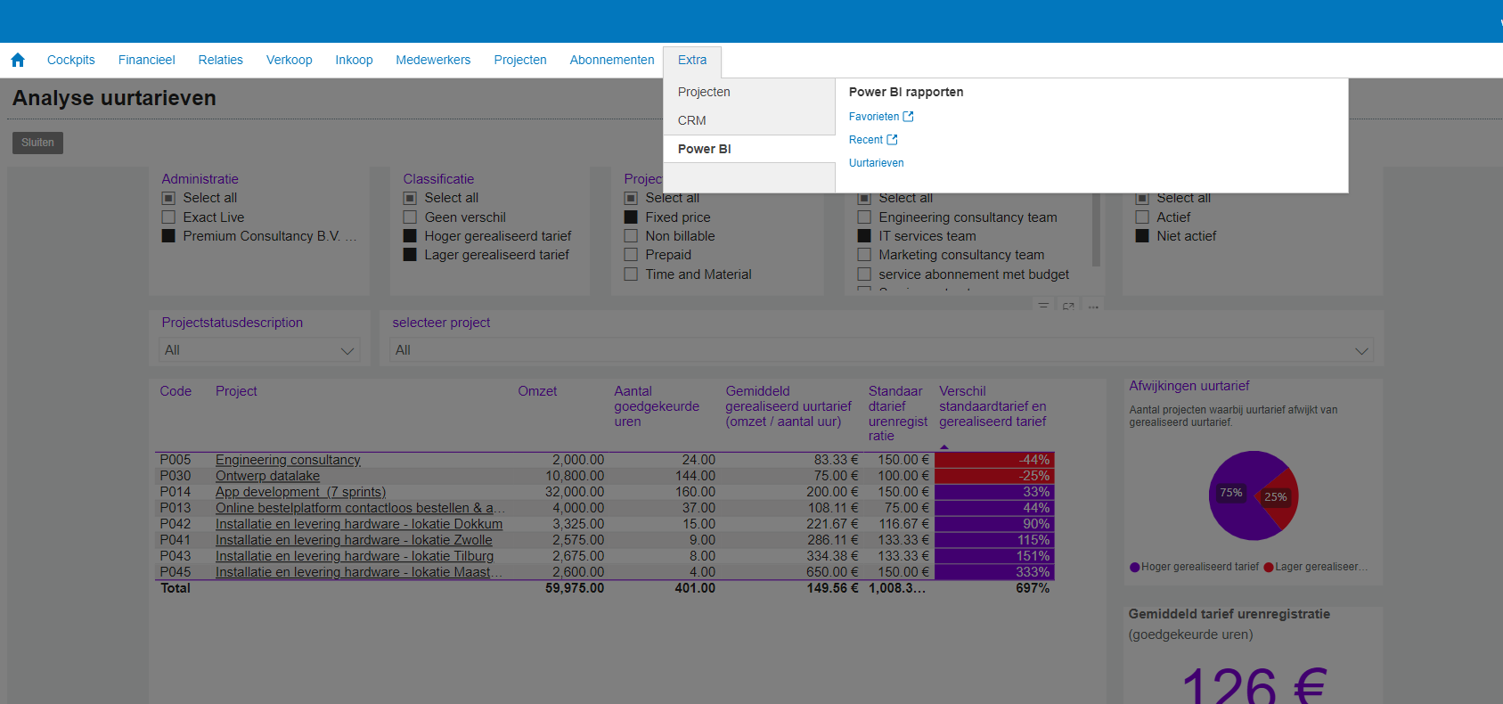
Task: Enable the Time and Material checkbox
Action: click(631, 274)
